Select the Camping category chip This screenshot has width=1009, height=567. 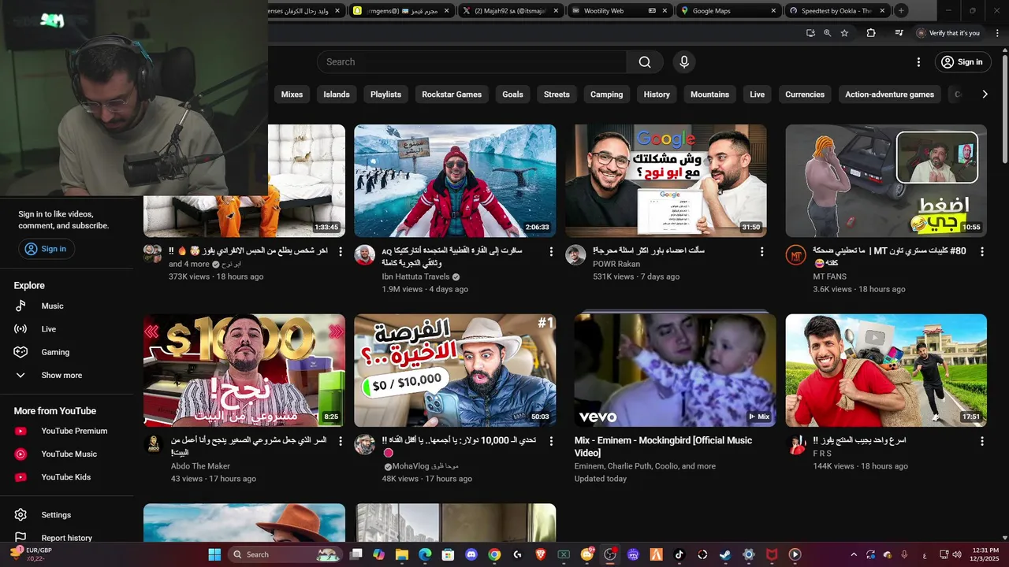pos(607,94)
